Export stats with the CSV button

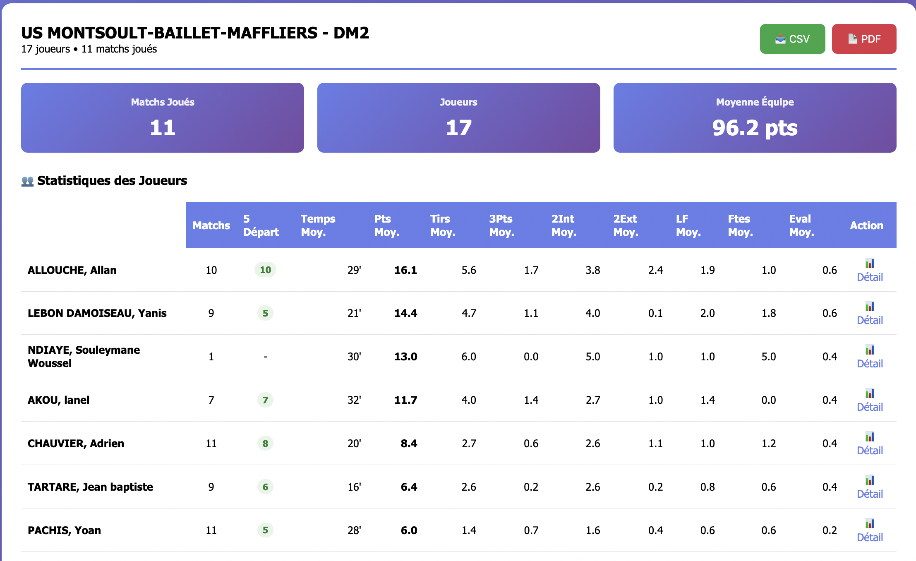tap(792, 39)
